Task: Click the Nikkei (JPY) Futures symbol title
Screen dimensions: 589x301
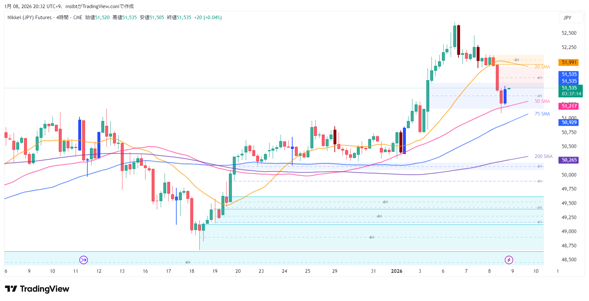Action: (30, 18)
